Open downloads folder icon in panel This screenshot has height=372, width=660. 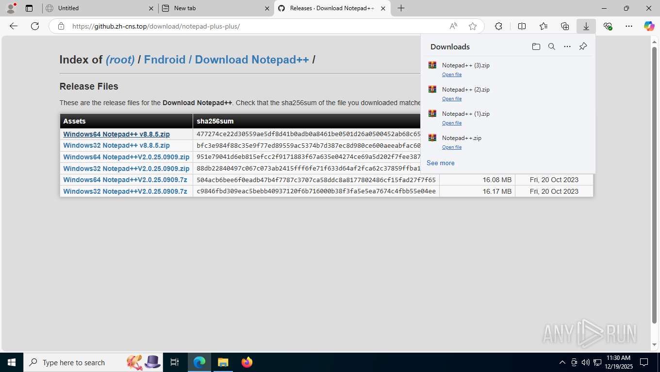536,46
